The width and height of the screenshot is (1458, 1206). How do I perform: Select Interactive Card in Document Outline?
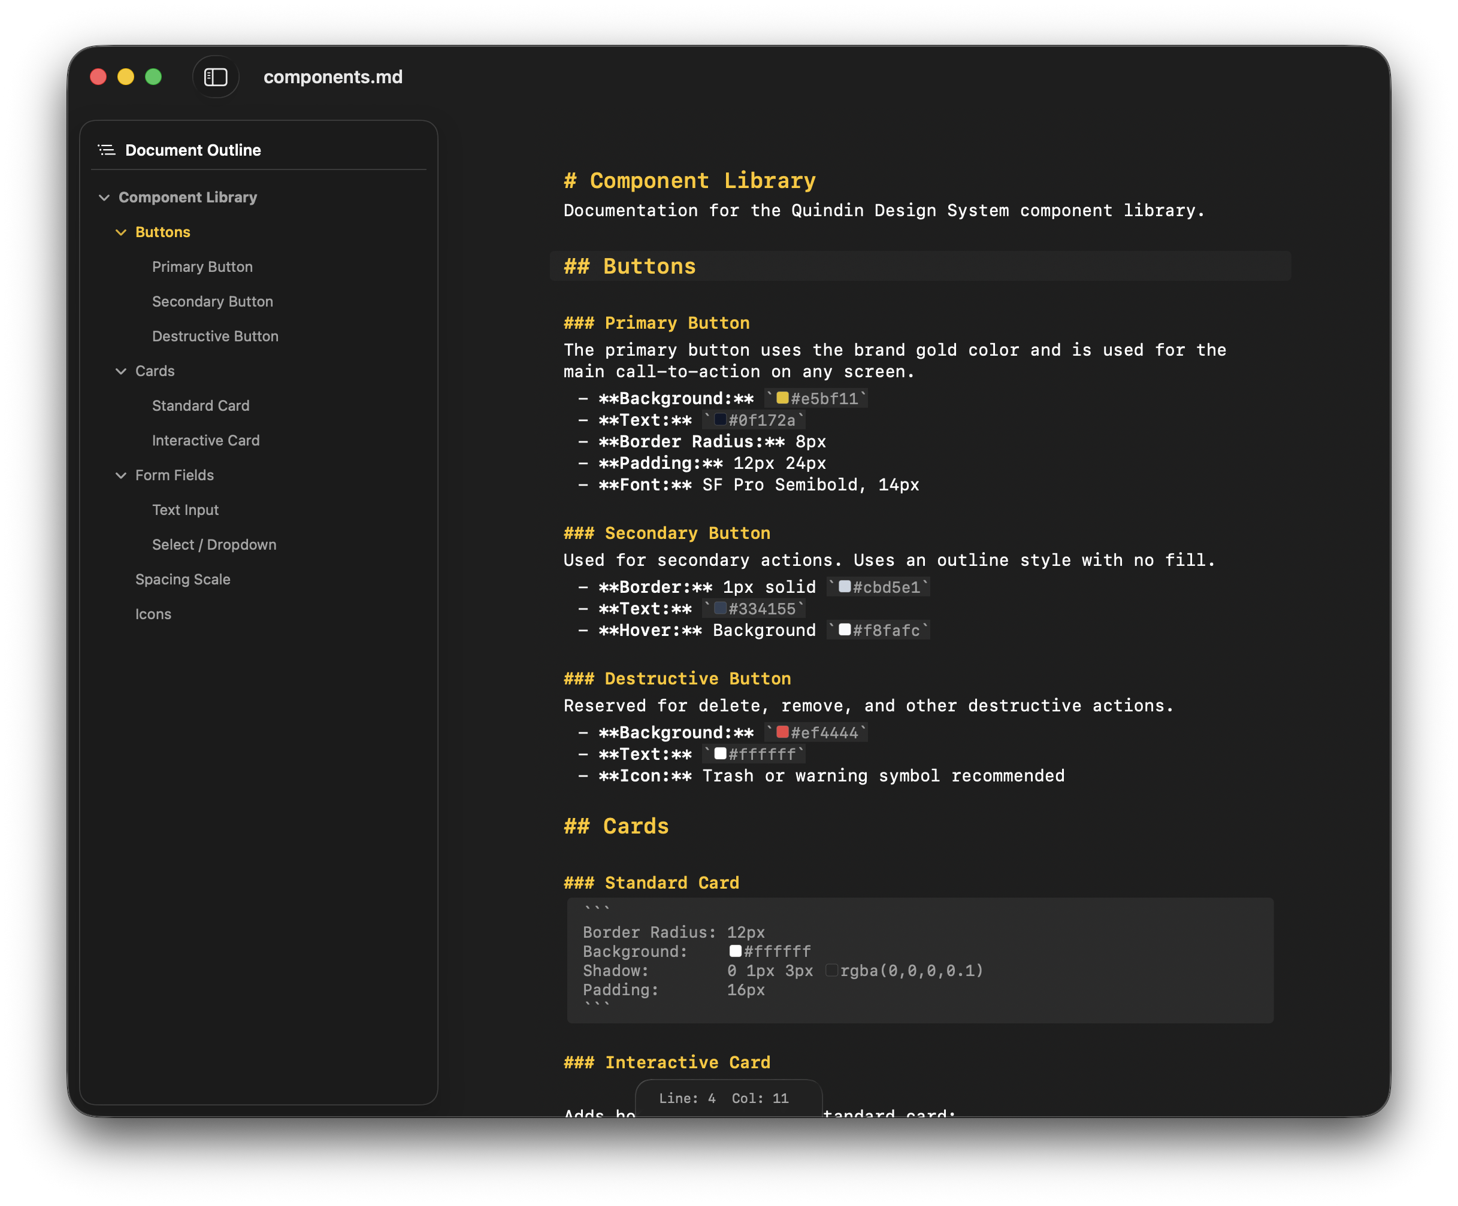(x=205, y=440)
